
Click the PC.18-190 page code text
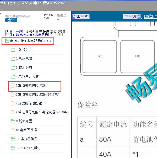[48, 17]
